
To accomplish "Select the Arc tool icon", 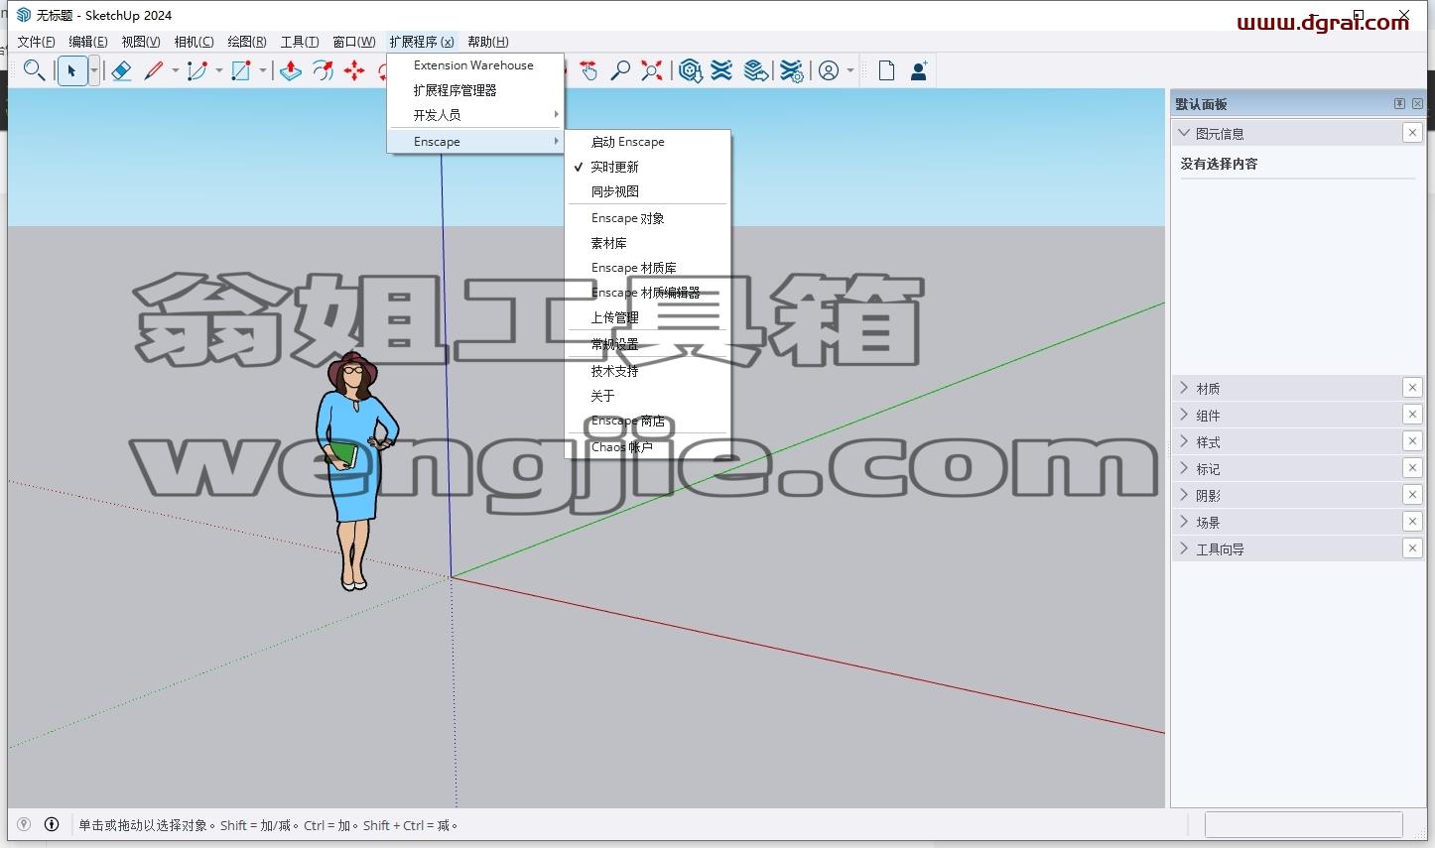I will pos(197,70).
